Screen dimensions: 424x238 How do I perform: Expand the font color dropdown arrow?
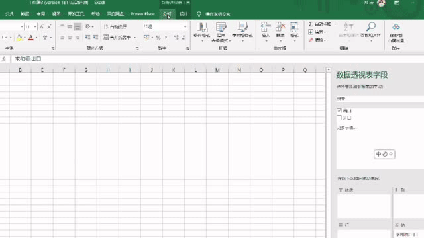point(36,38)
